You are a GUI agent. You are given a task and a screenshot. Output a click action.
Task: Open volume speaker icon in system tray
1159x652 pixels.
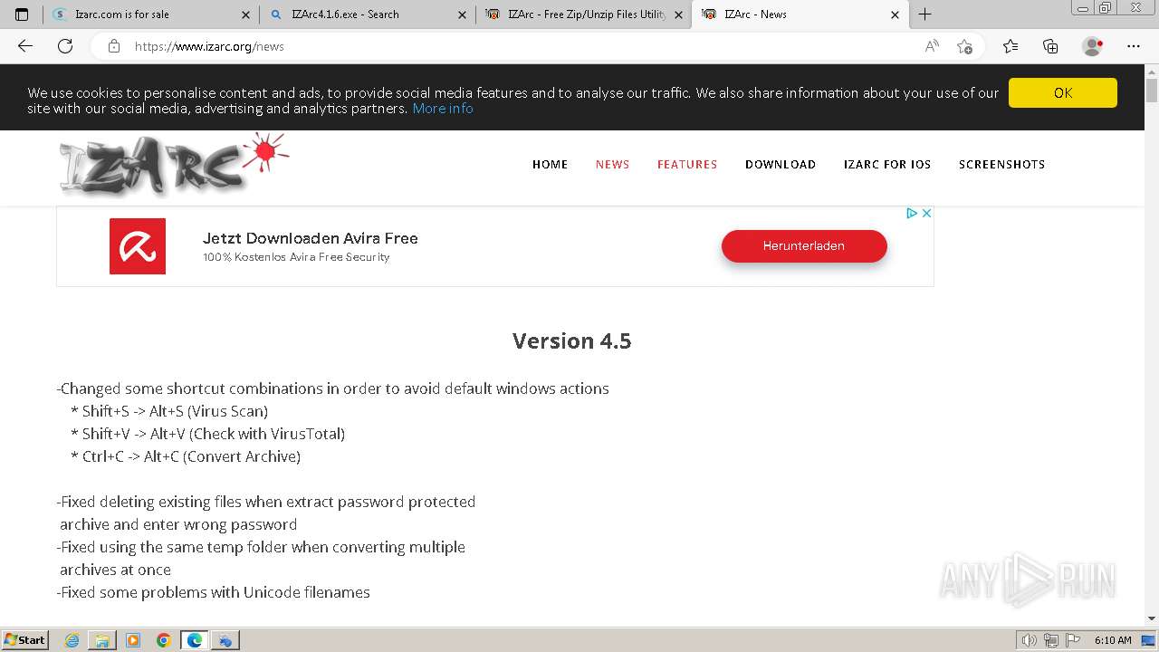1030,640
